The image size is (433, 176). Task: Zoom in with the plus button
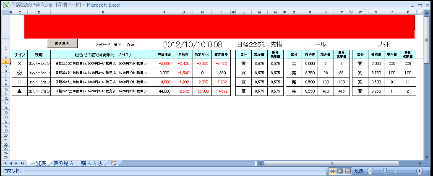tap(420, 171)
